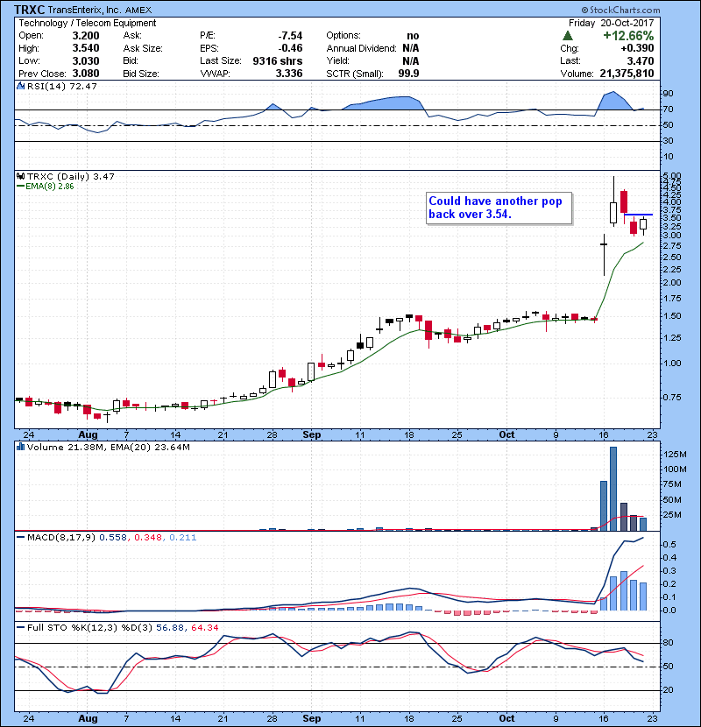Viewport: 701px width, 727px height.
Task: Click the header Volume value 21,375,810
Action: click(627, 74)
